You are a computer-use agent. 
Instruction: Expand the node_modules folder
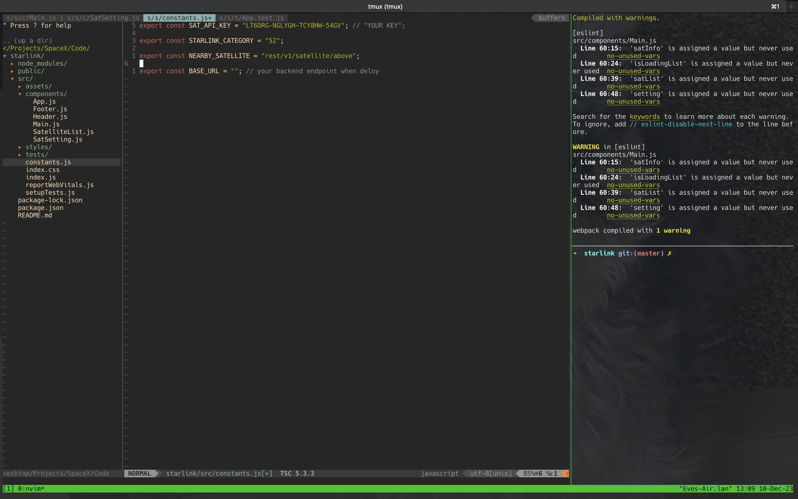(42, 63)
